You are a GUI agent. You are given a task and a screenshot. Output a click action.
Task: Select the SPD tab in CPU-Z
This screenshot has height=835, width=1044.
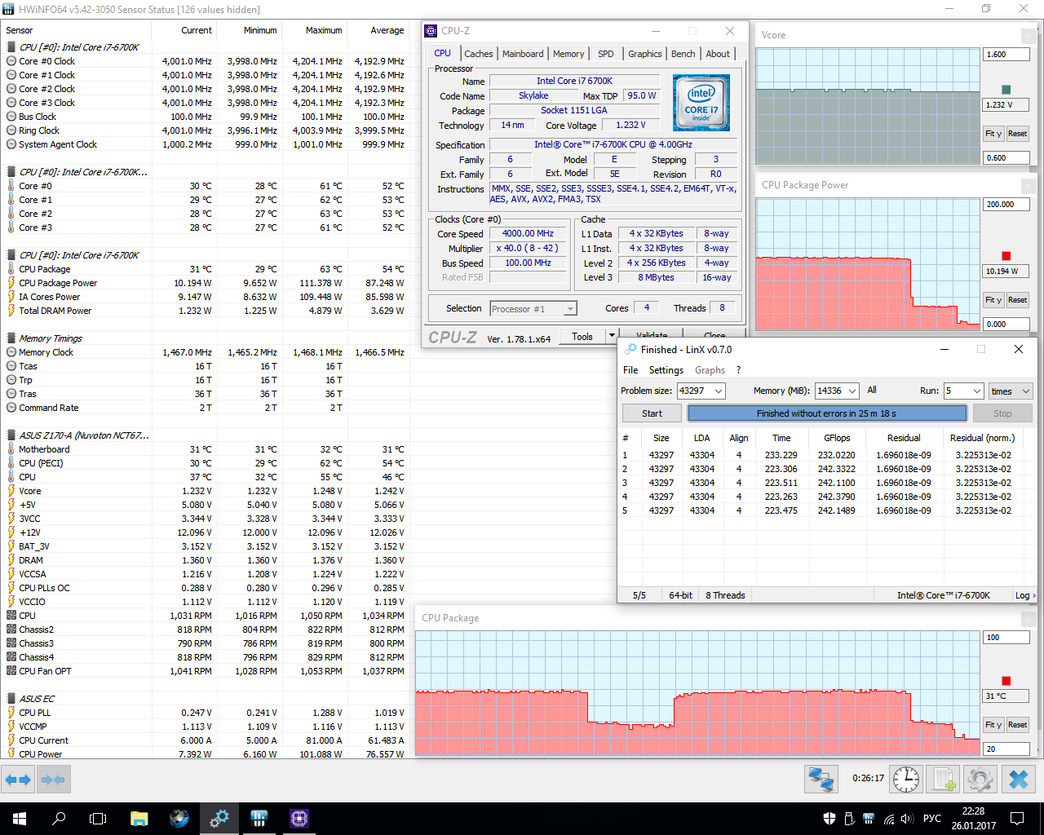(x=605, y=54)
